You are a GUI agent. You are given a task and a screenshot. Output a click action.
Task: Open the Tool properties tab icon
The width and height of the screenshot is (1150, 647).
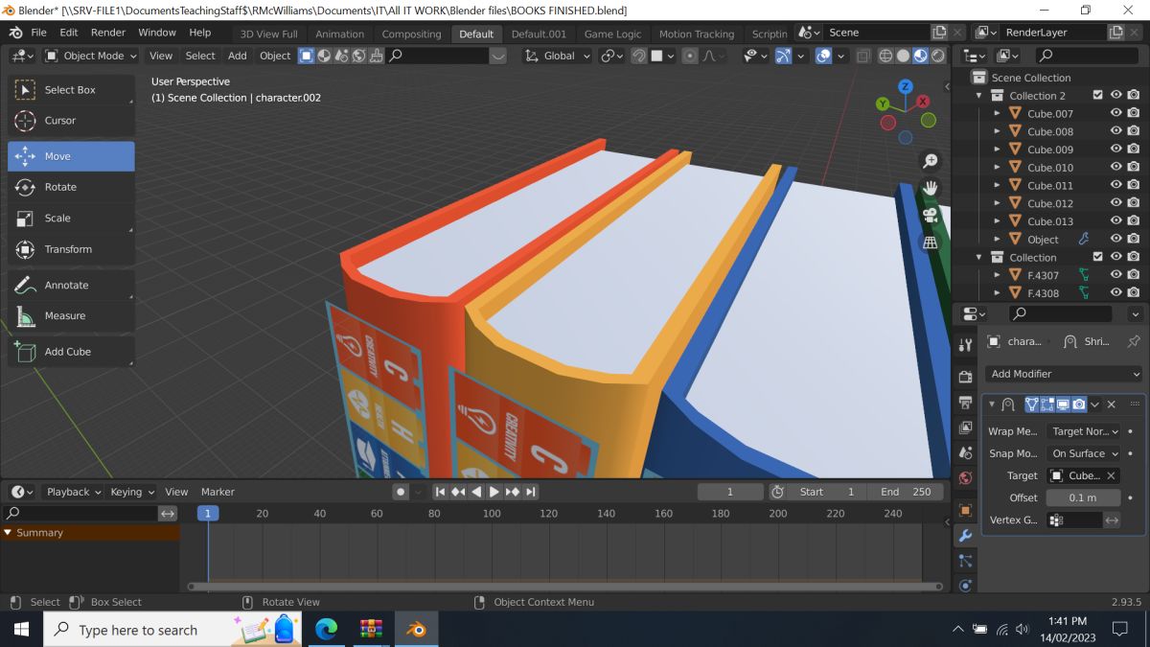[x=965, y=345]
